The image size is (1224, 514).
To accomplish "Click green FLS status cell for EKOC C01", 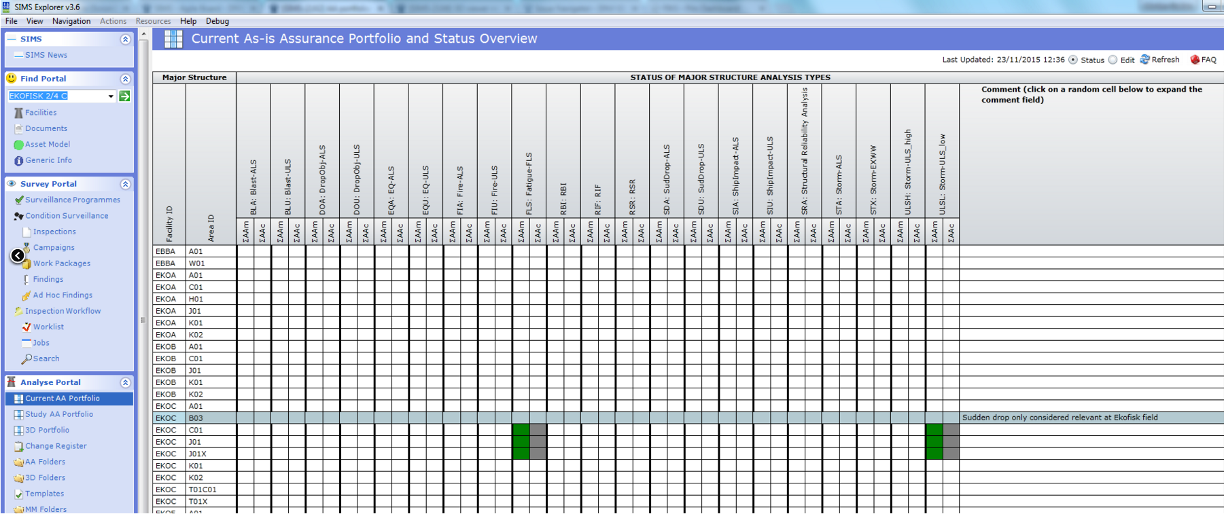I will pyautogui.click(x=521, y=430).
